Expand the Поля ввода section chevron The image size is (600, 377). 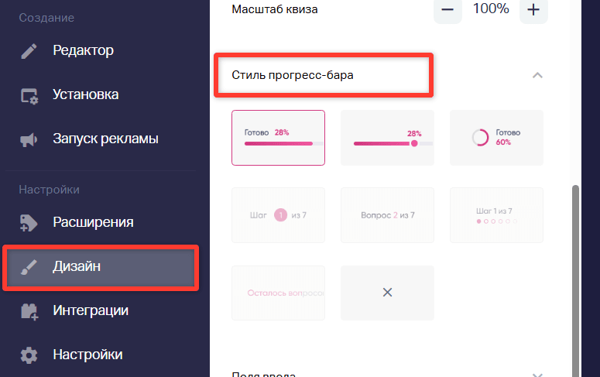[x=537, y=375]
